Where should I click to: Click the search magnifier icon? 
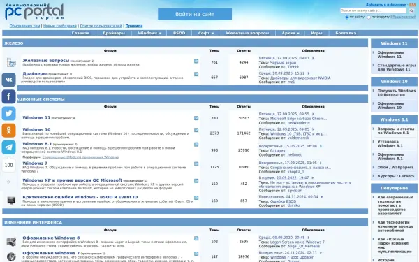[411, 10]
